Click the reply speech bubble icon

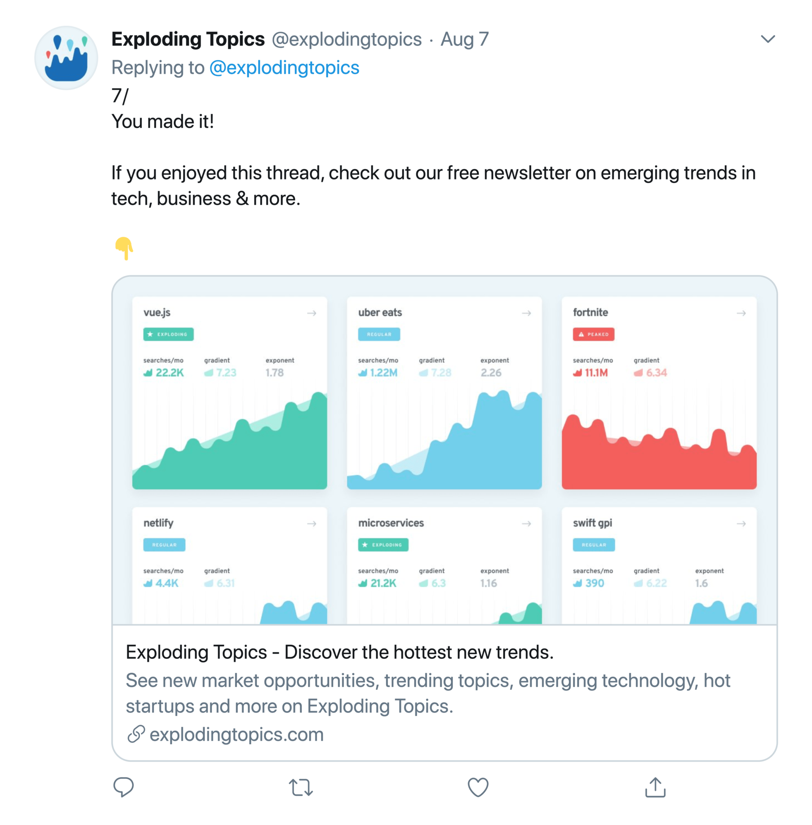click(x=123, y=787)
